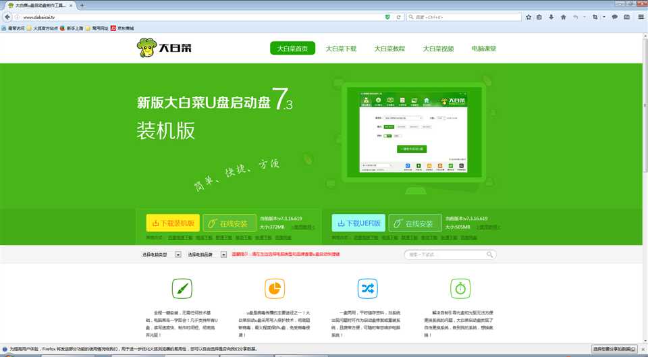Click the info icon in the bottom notification bar
This screenshot has height=357, width=648.
point(5,349)
